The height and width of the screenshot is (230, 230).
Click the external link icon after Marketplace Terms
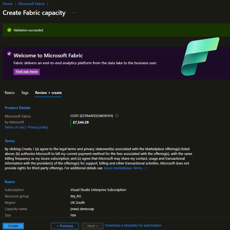tap(145, 168)
